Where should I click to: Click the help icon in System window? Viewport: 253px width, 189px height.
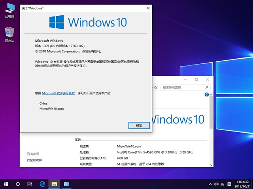coord(206,94)
